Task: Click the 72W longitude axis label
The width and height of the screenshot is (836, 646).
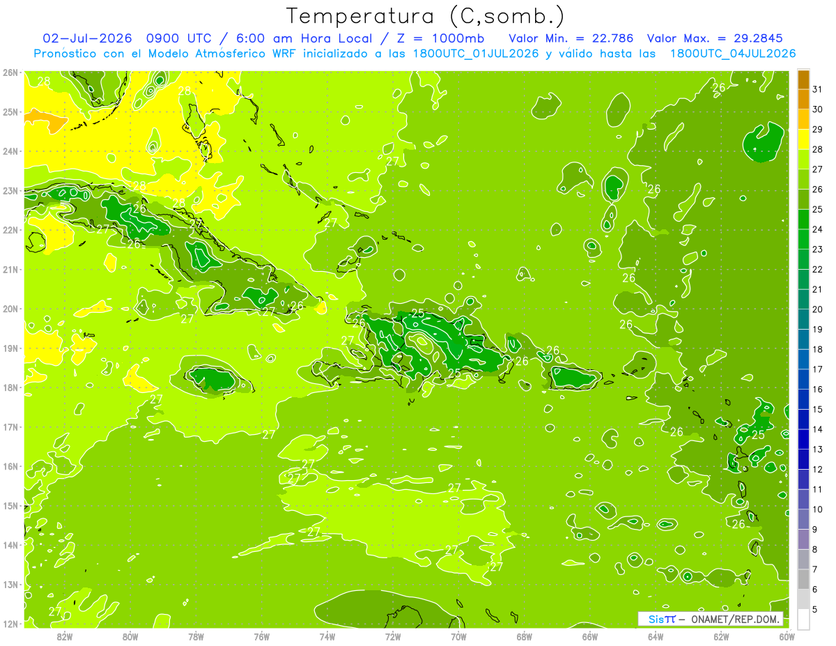Action: coord(393,636)
